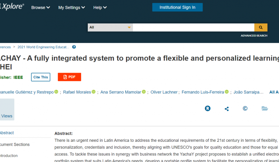Open the help question mark icon
The width and height of the screenshot is (279, 162).
(x=74, y=47)
